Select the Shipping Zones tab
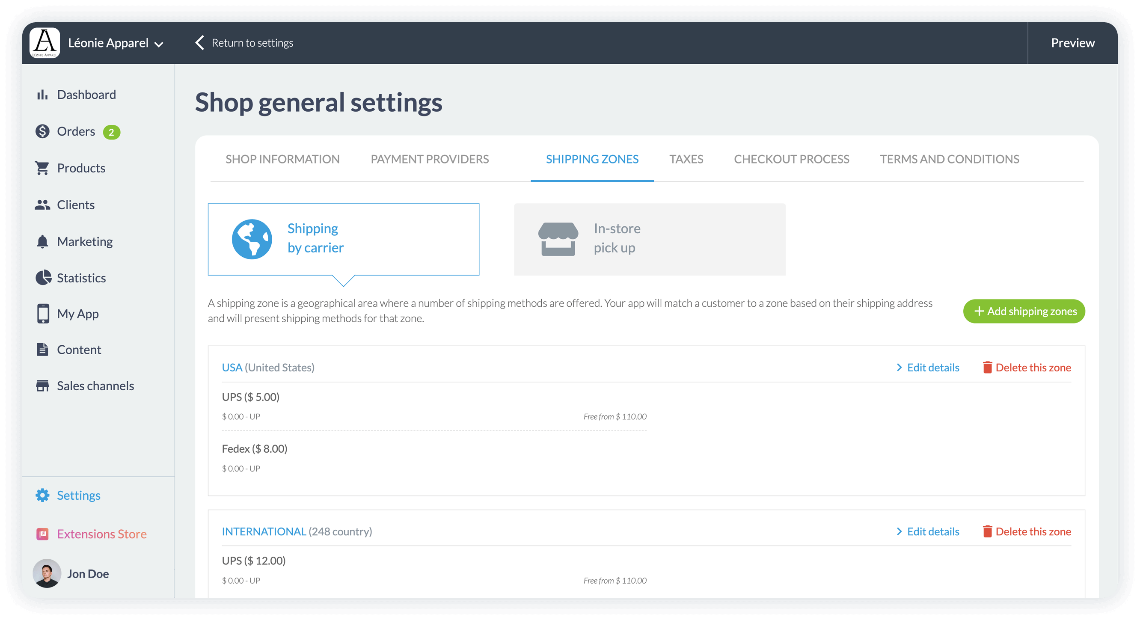The image size is (1140, 620). 592,159
